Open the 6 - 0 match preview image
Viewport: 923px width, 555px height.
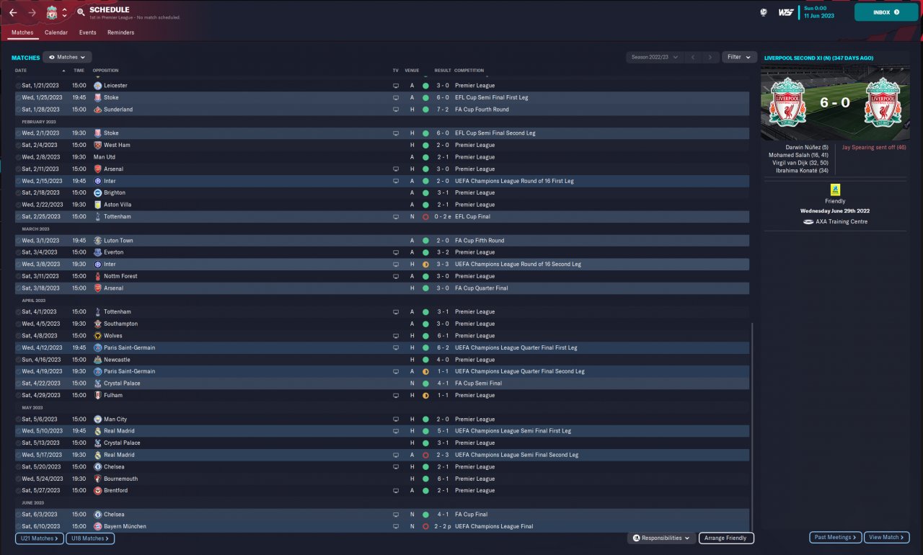[835, 104]
